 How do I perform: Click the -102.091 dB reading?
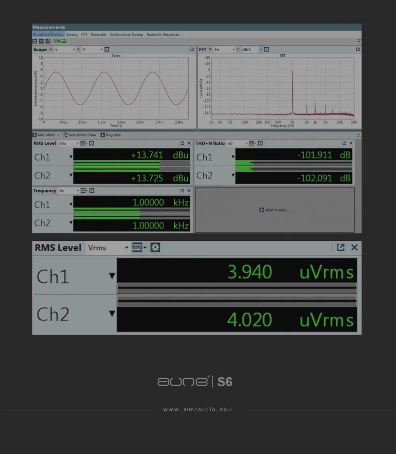pos(324,178)
